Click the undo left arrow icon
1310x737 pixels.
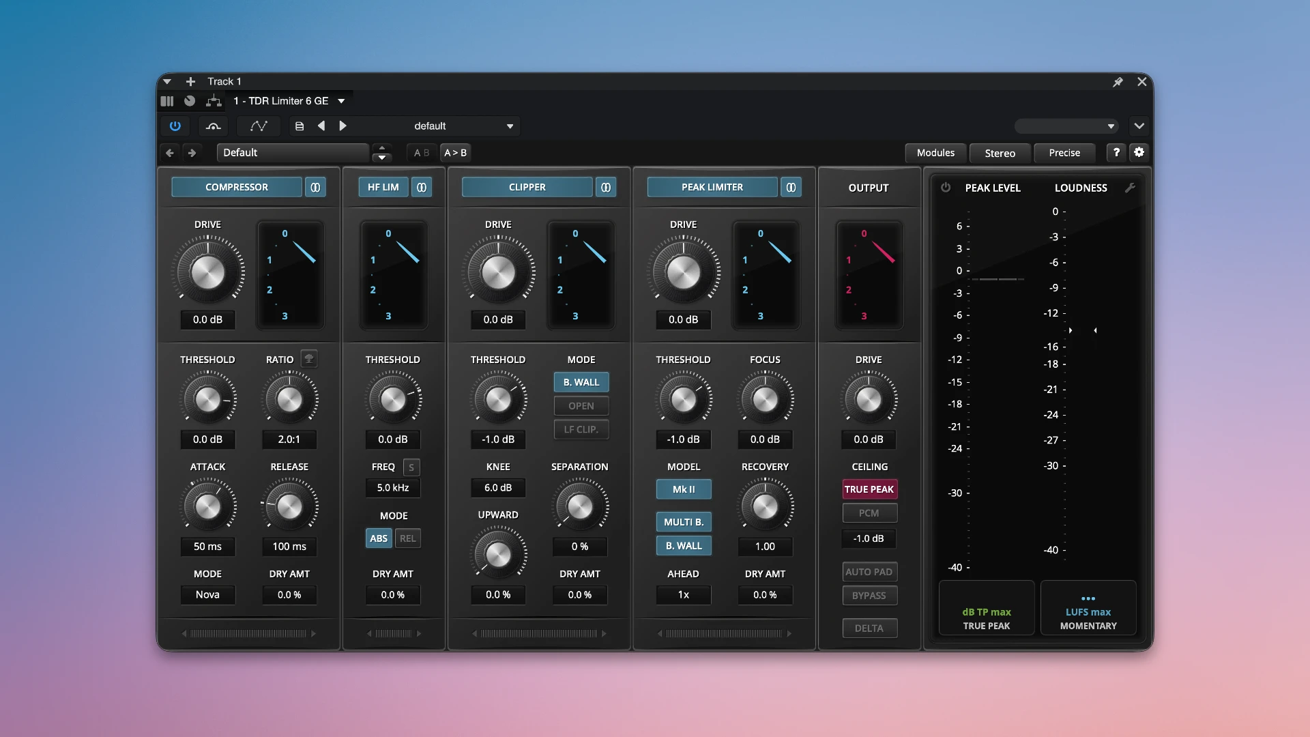point(170,153)
